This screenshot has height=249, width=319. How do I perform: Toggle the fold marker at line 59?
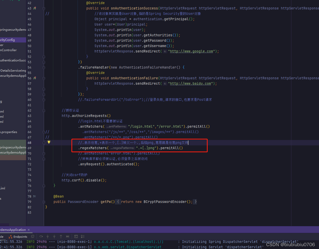(x=44, y=94)
